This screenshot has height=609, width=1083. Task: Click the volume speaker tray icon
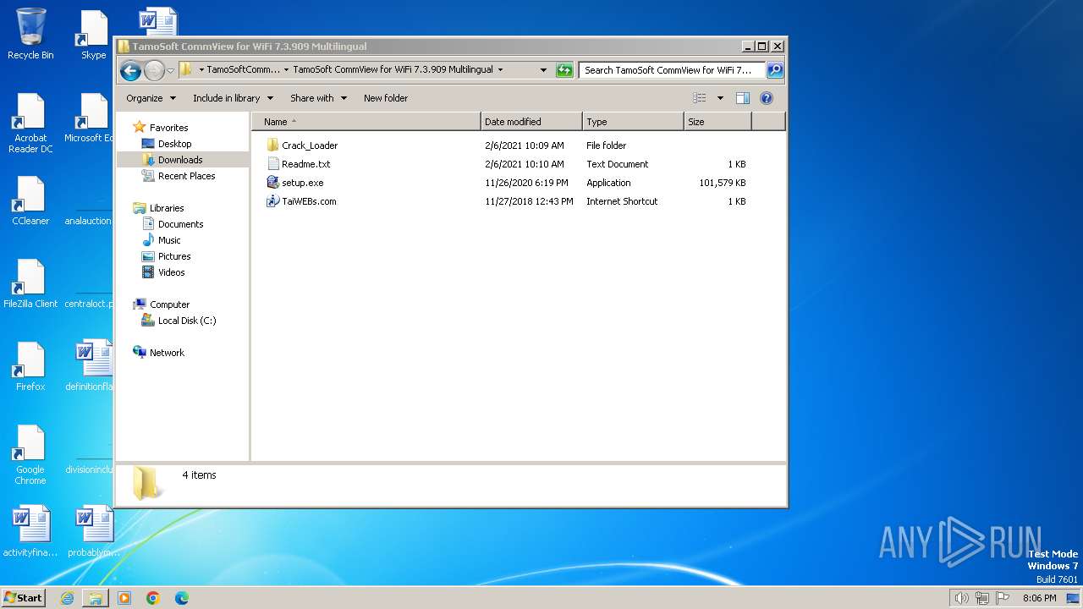961,598
